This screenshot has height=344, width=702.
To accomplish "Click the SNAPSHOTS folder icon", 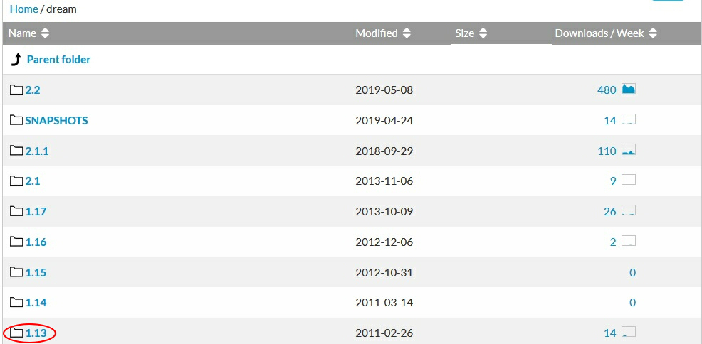I will pos(16,120).
